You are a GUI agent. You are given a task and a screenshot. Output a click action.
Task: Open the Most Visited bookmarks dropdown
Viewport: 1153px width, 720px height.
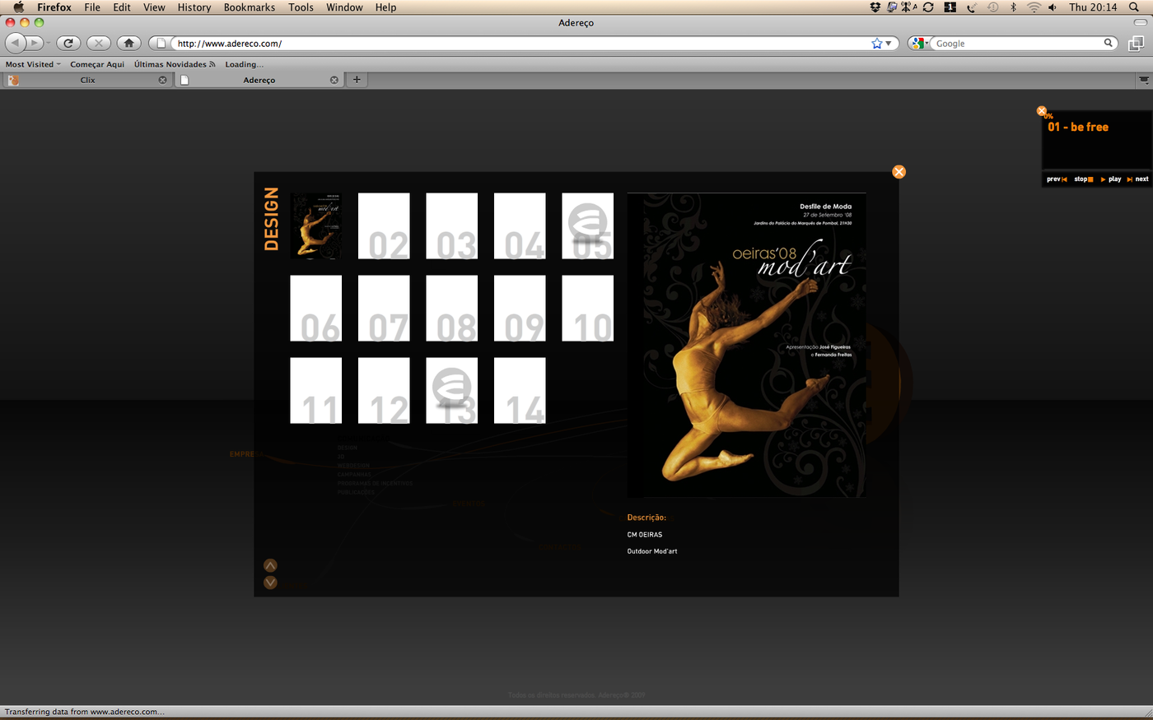tap(33, 64)
